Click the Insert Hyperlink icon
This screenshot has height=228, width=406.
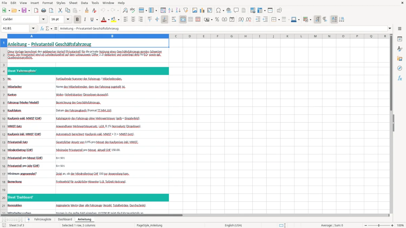click(x=229, y=10)
